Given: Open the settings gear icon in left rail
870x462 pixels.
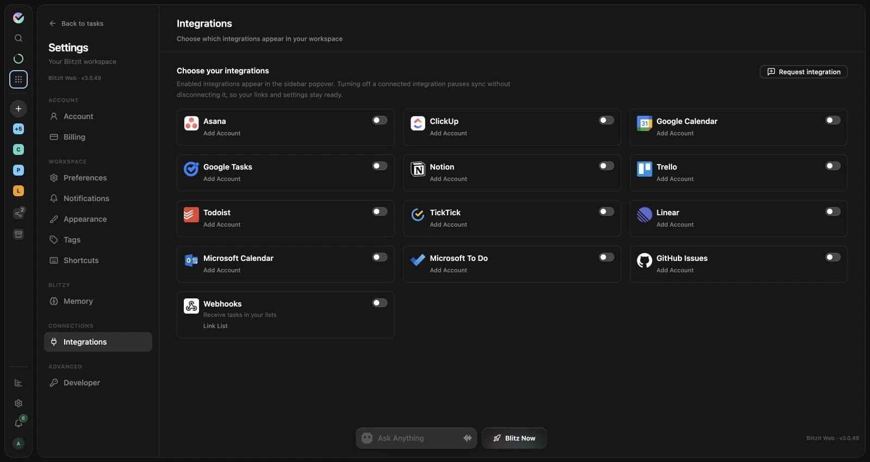Looking at the screenshot, I should 18,403.
